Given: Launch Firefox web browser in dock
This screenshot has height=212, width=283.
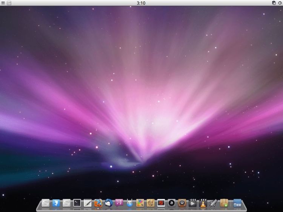Looking at the screenshot, I should pos(98,203).
